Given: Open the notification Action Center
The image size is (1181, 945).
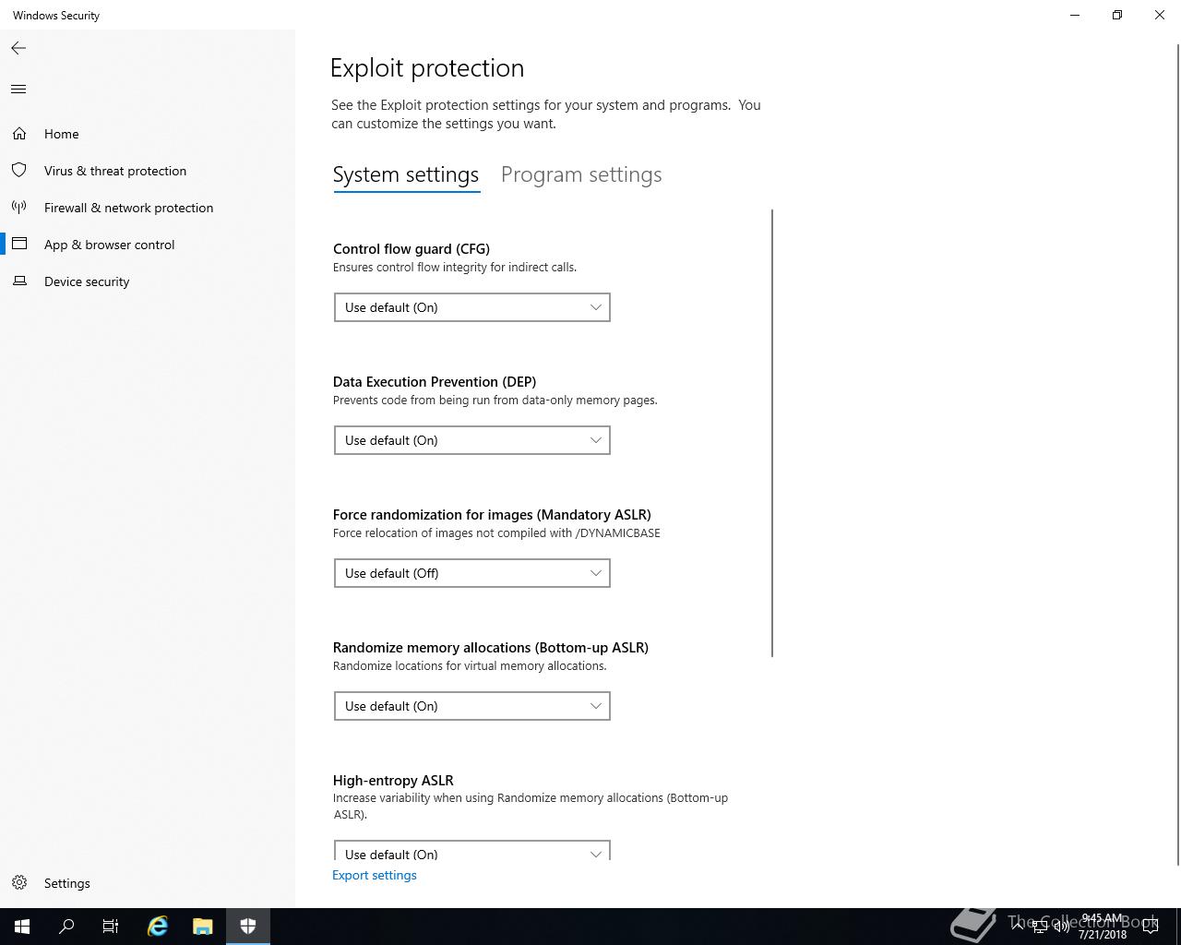Looking at the screenshot, I should (x=1151, y=927).
